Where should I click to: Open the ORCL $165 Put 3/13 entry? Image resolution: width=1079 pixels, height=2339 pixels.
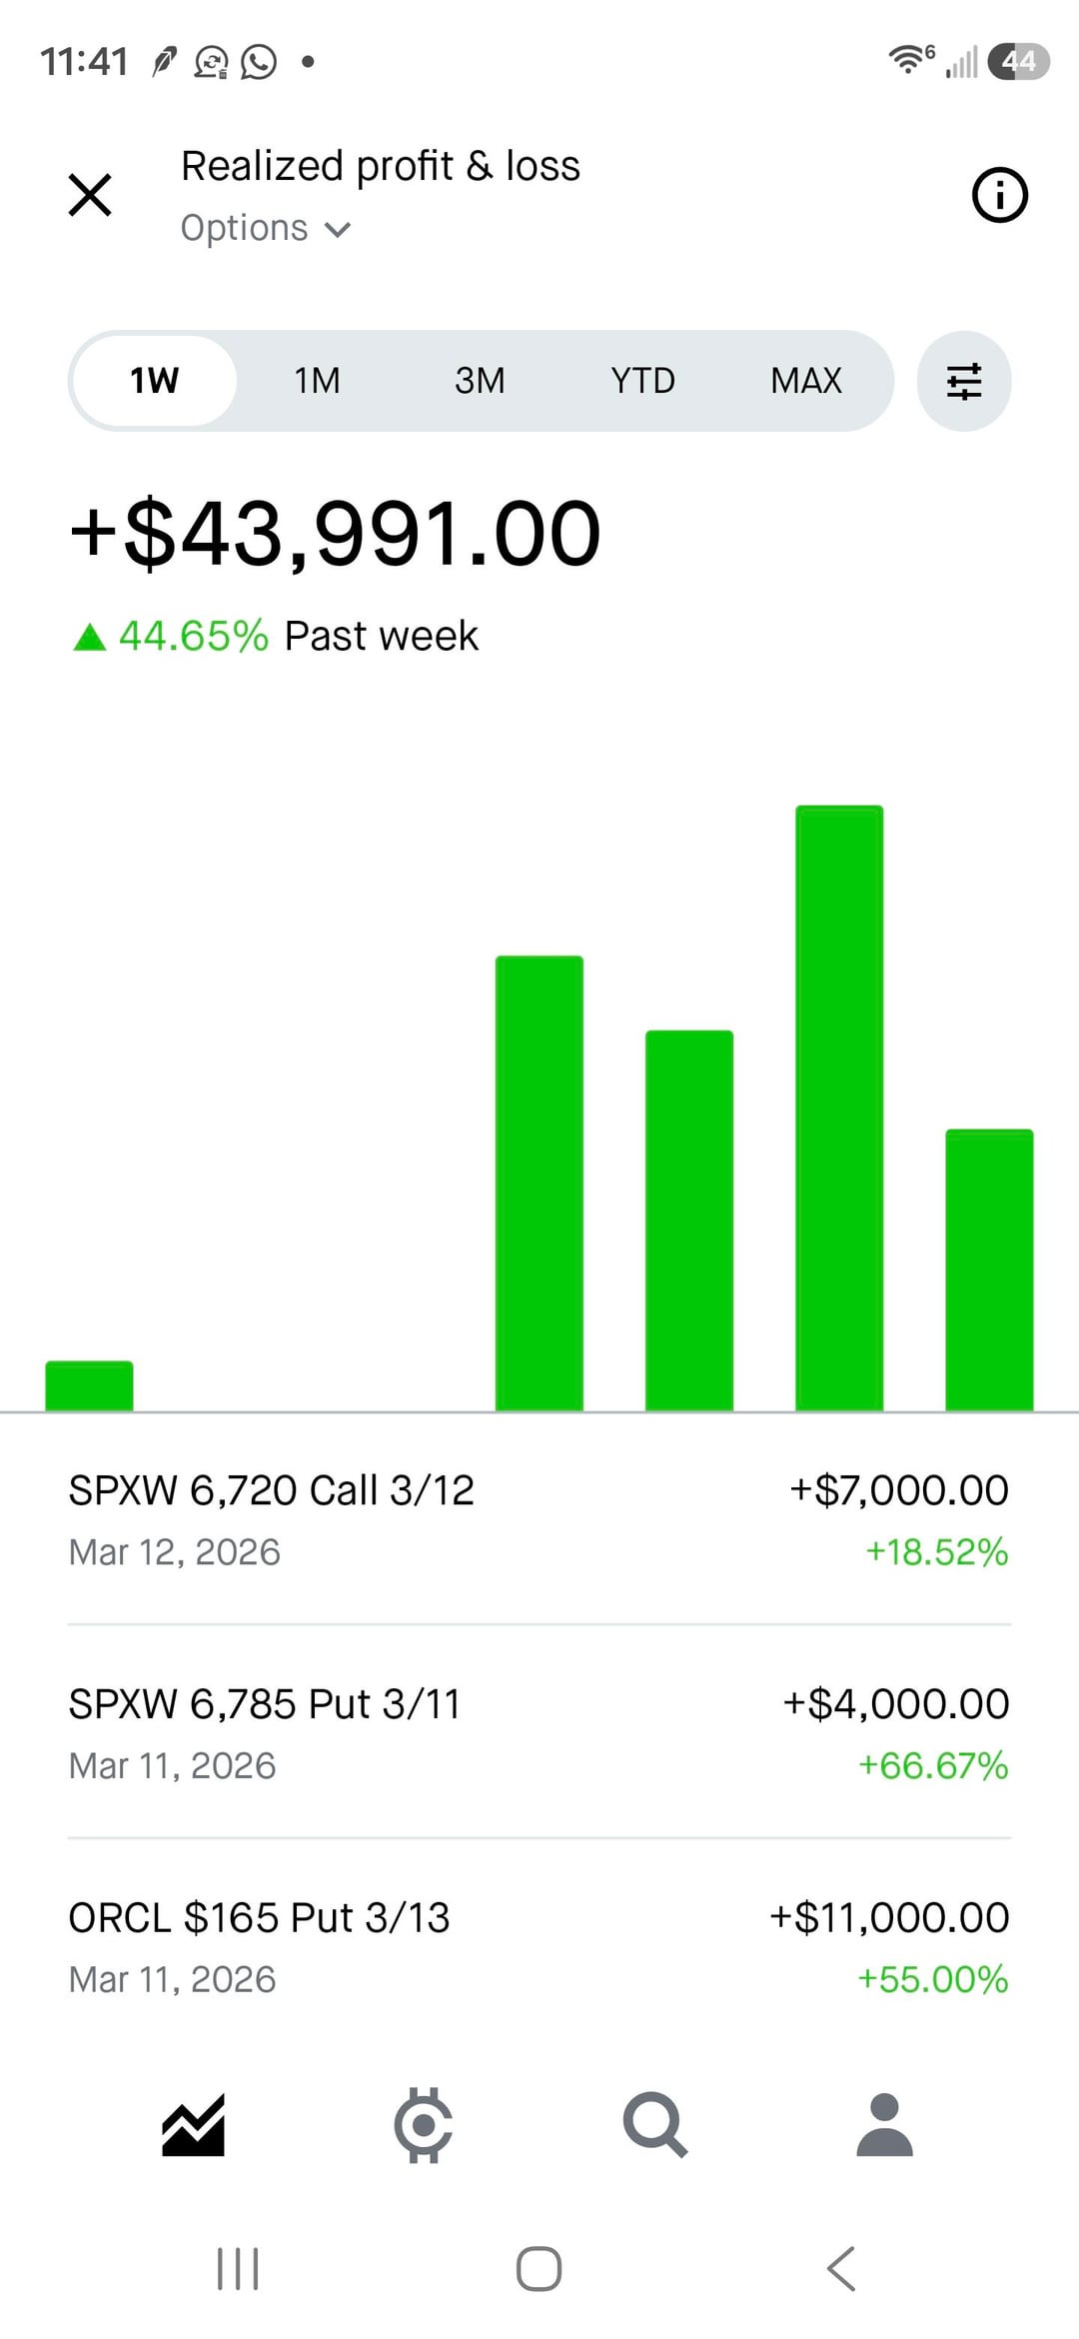pyautogui.click(x=539, y=1947)
